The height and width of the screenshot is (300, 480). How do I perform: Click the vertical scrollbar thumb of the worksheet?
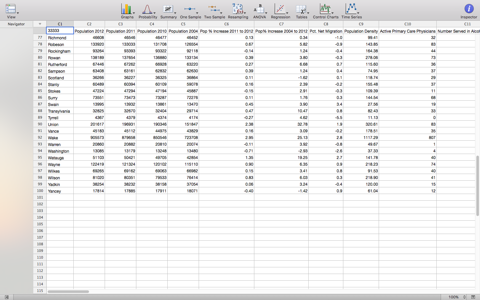477,186
